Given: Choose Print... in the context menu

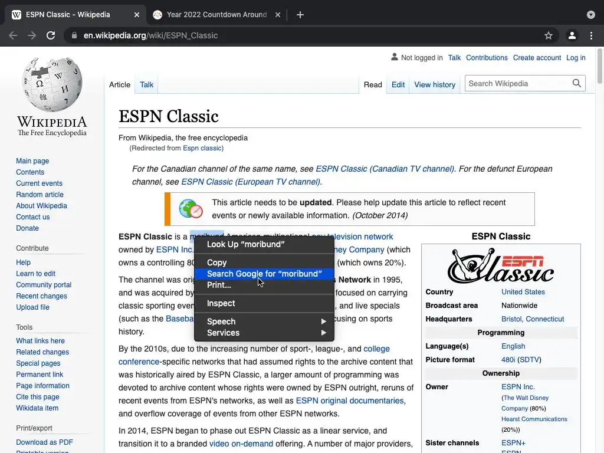Looking at the screenshot, I should [264, 285].
